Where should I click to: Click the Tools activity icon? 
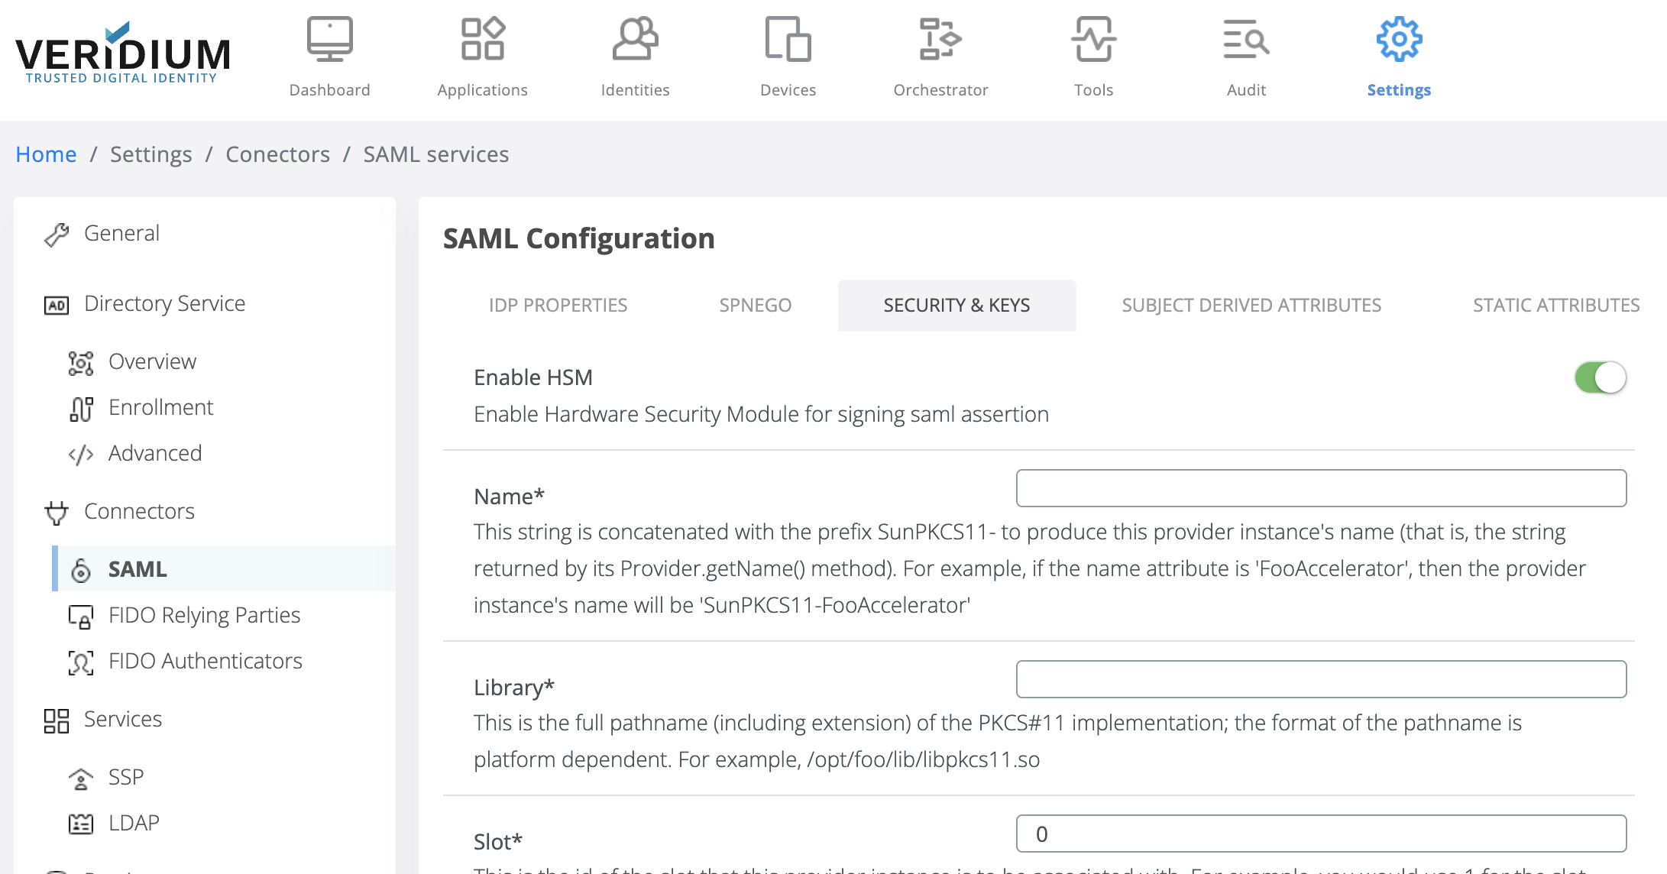pos(1093,40)
